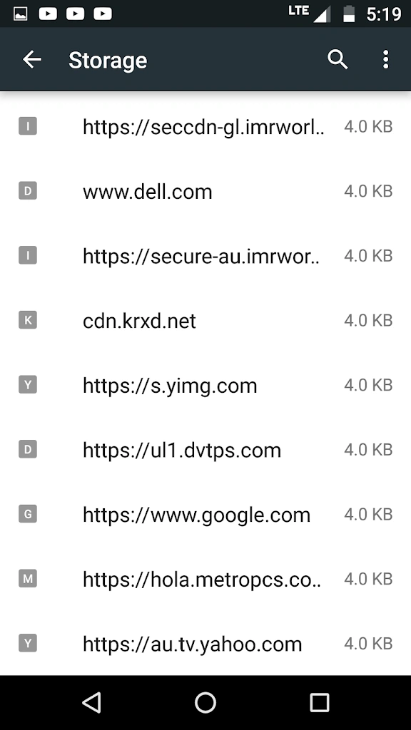Tap the G icon beside google.com

pos(28,514)
